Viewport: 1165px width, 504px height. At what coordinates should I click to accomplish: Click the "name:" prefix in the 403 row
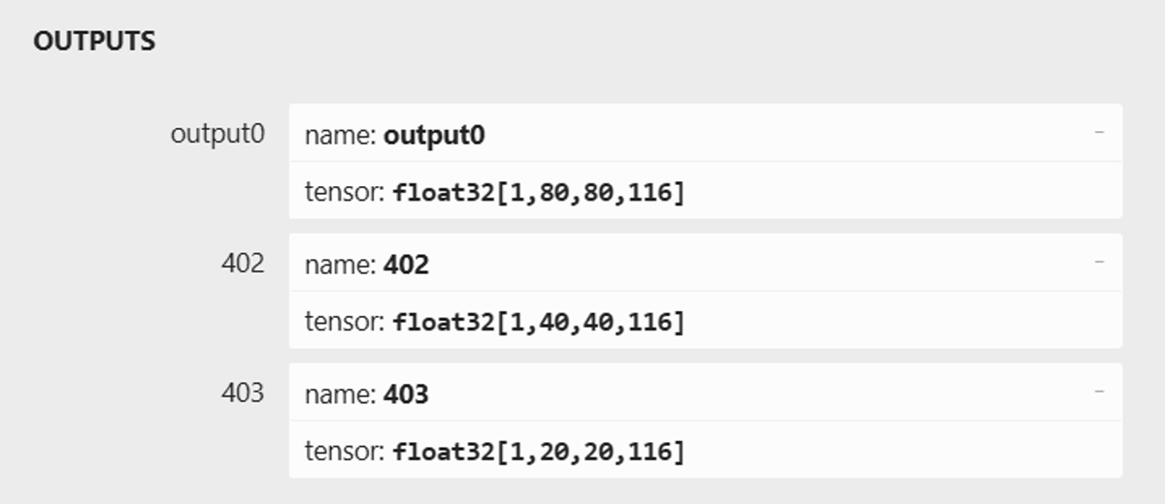coord(341,395)
